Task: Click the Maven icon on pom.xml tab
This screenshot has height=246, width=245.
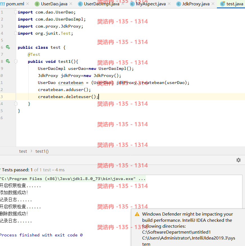Action: (x=2, y=4)
